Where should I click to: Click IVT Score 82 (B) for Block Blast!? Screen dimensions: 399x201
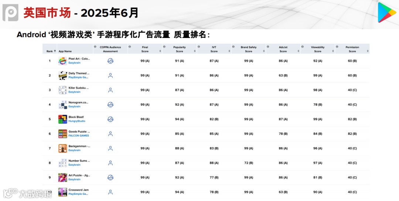click(214, 119)
